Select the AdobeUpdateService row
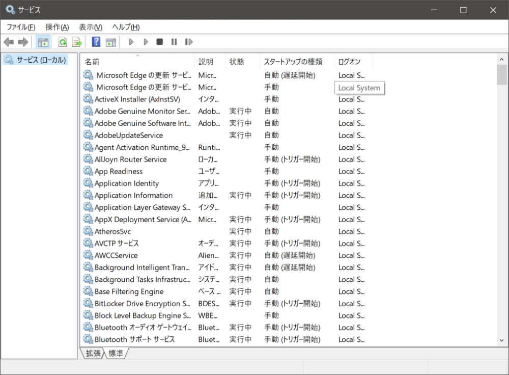Image resolution: width=509 pixels, height=375 pixels. click(128, 135)
